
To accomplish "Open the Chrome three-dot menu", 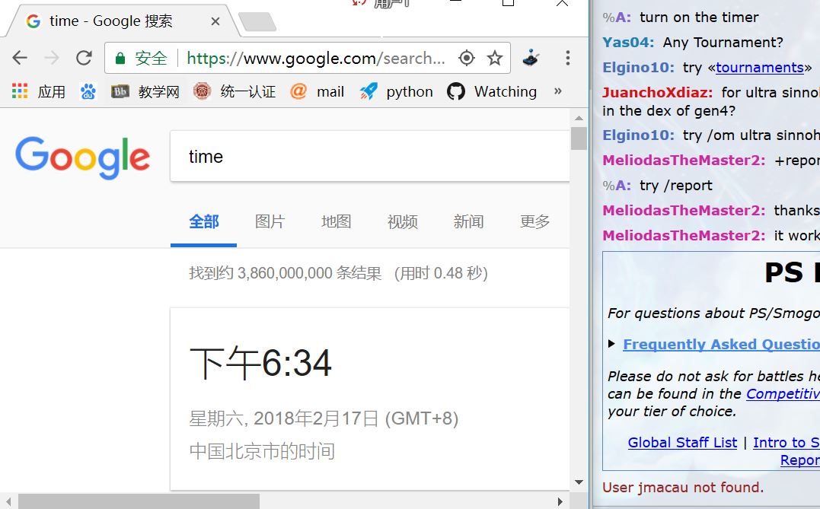I will click(x=567, y=58).
